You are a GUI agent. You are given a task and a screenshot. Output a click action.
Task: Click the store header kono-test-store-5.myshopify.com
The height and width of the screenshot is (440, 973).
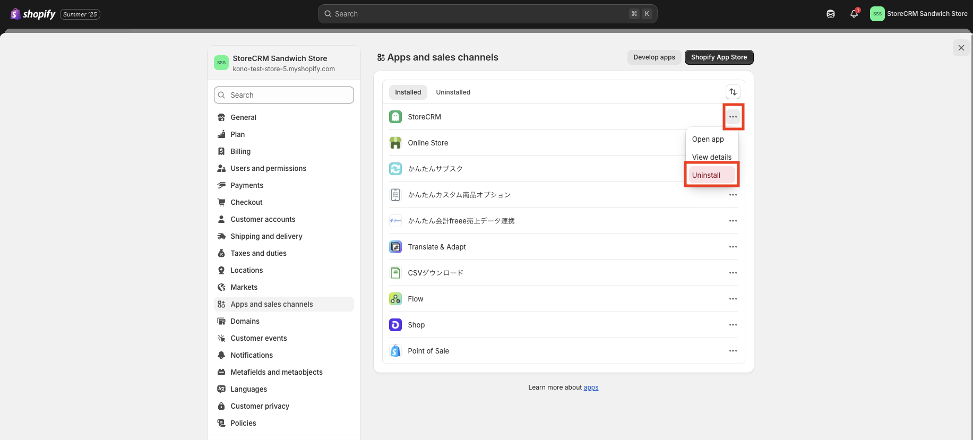point(283,69)
